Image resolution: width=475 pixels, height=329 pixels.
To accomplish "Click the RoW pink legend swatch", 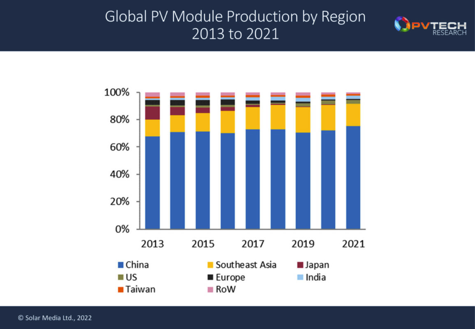I will 211,289.
